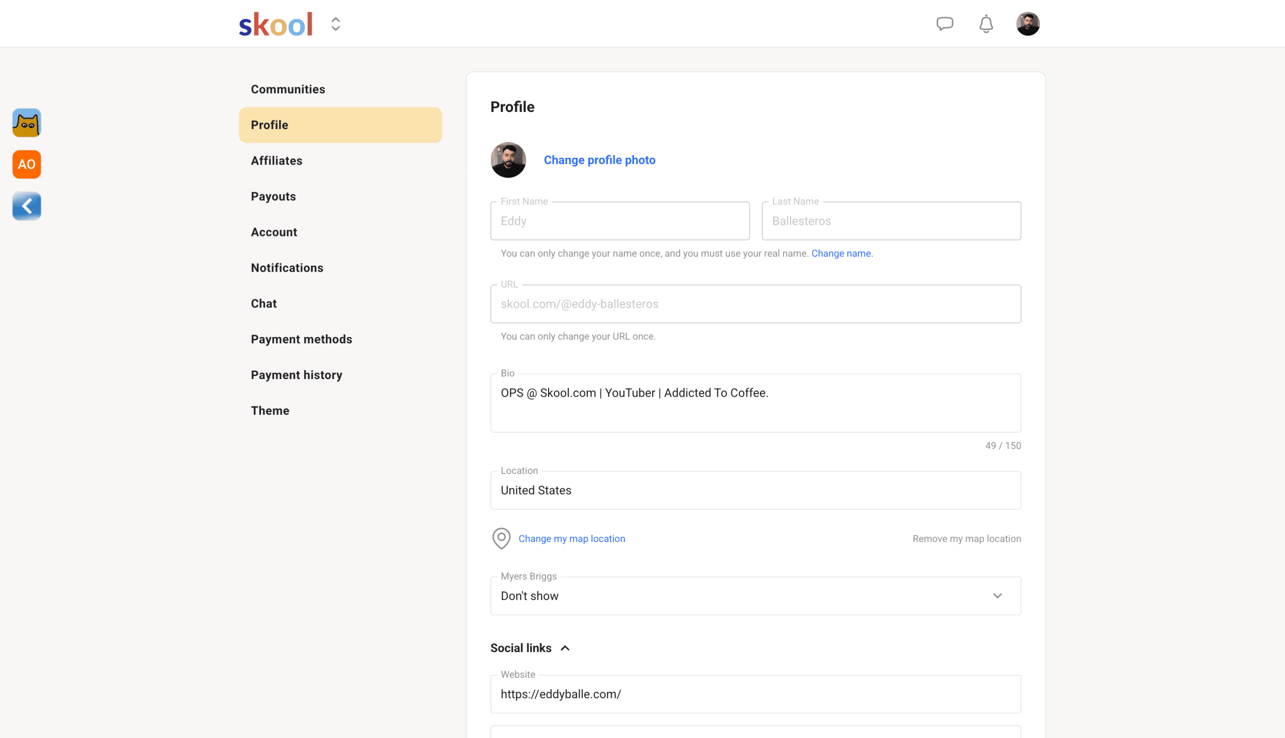The image size is (1285, 738).
Task: Open the Payment methods section
Action: coord(302,339)
